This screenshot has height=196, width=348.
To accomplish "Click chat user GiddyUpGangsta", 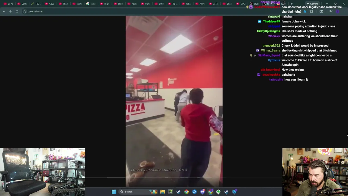I will 268,31.
